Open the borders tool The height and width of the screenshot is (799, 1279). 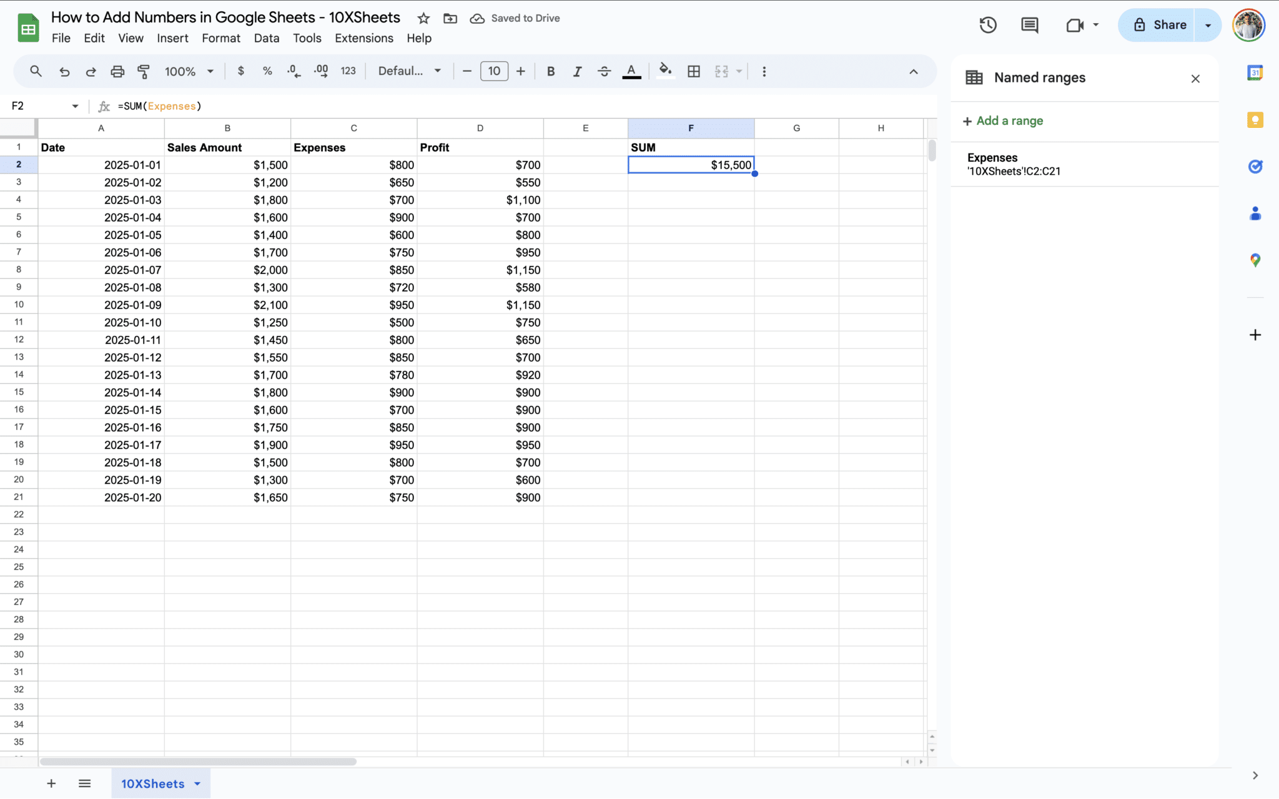pos(693,71)
